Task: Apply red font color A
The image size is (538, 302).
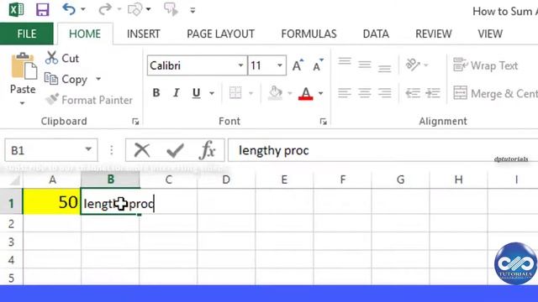Action: (306, 93)
